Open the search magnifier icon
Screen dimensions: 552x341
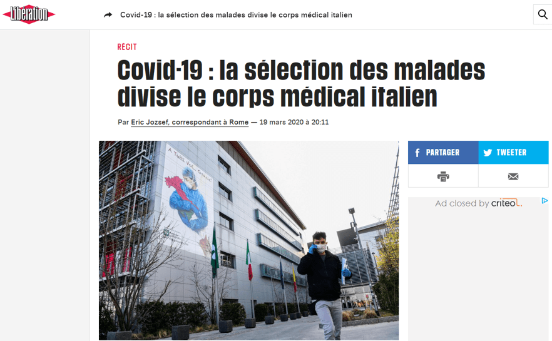point(543,14)
